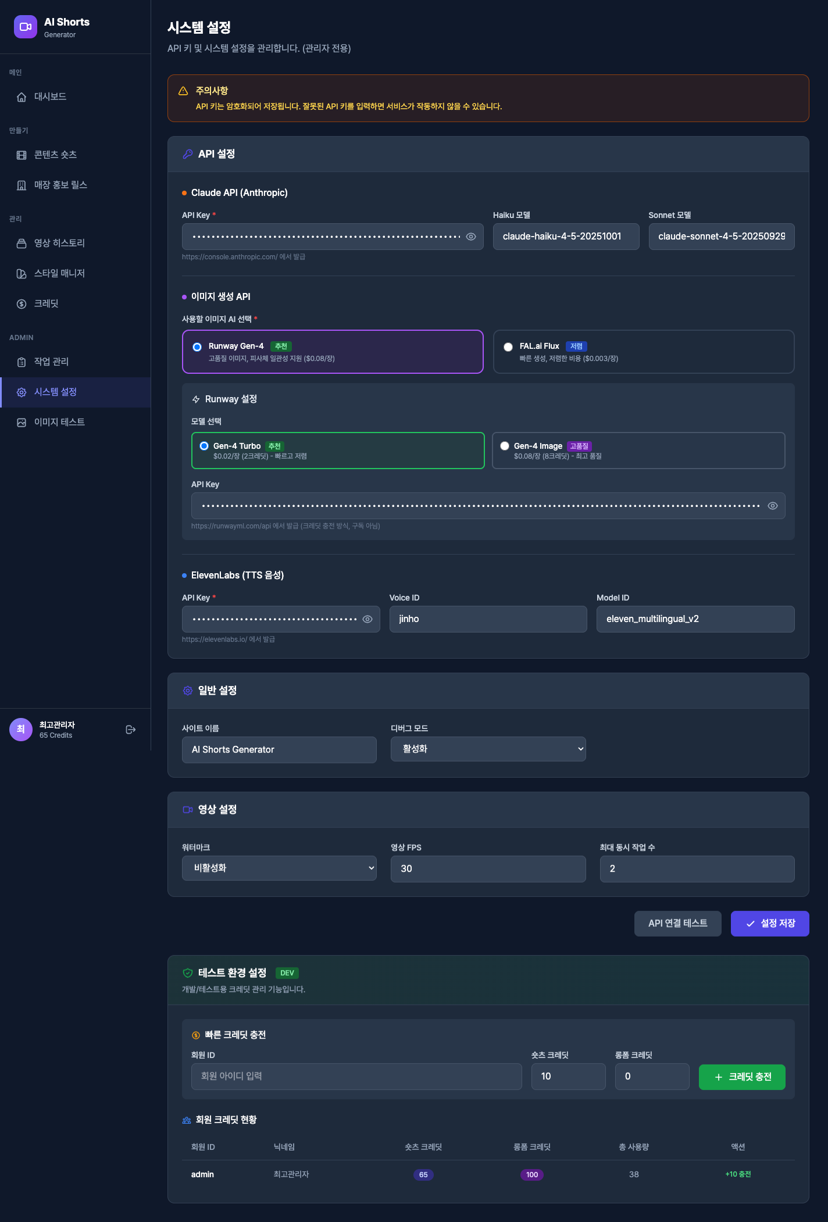Expand the 워터마크 dropdown
The image size is (828, 1222).
click(279, 868)
